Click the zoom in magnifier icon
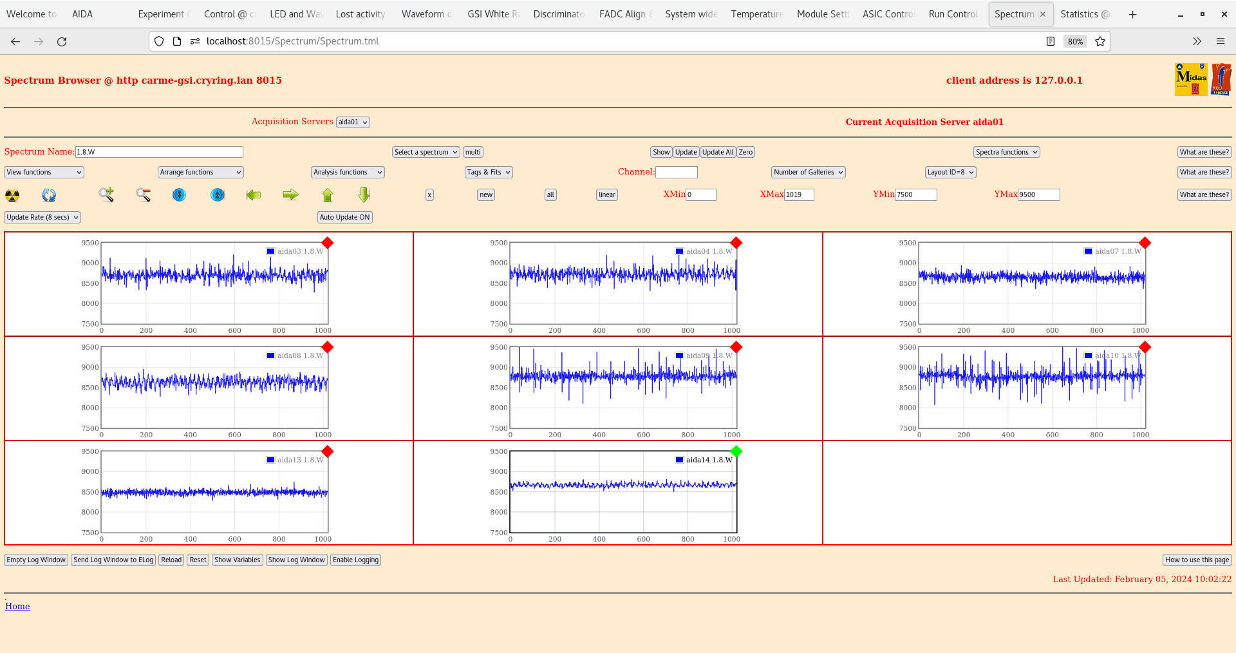This screenshot has width=1236, height=653. (x=106, y=194)
